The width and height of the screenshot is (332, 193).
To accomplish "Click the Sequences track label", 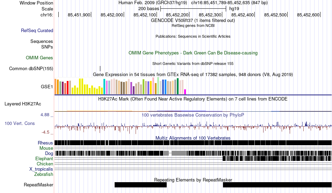I will coord(42,41).
